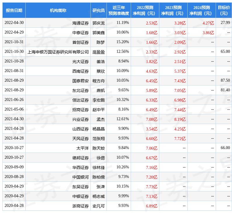Select the 2024预测净利润 column header

point(201,11)
